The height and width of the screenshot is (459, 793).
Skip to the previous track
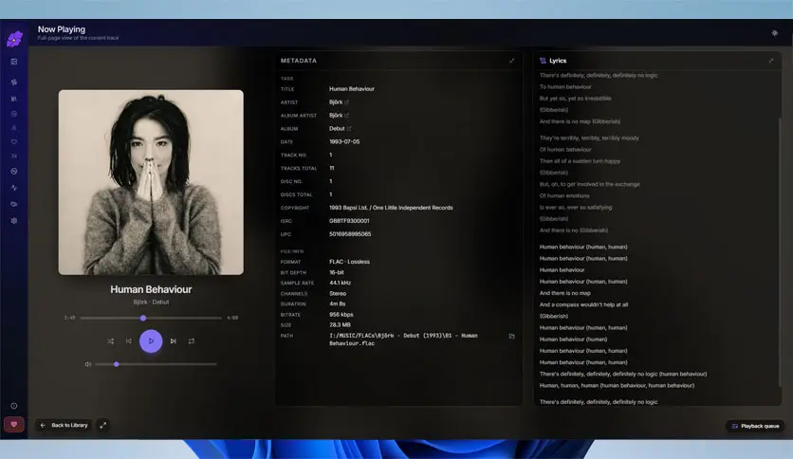coord(128,341)
